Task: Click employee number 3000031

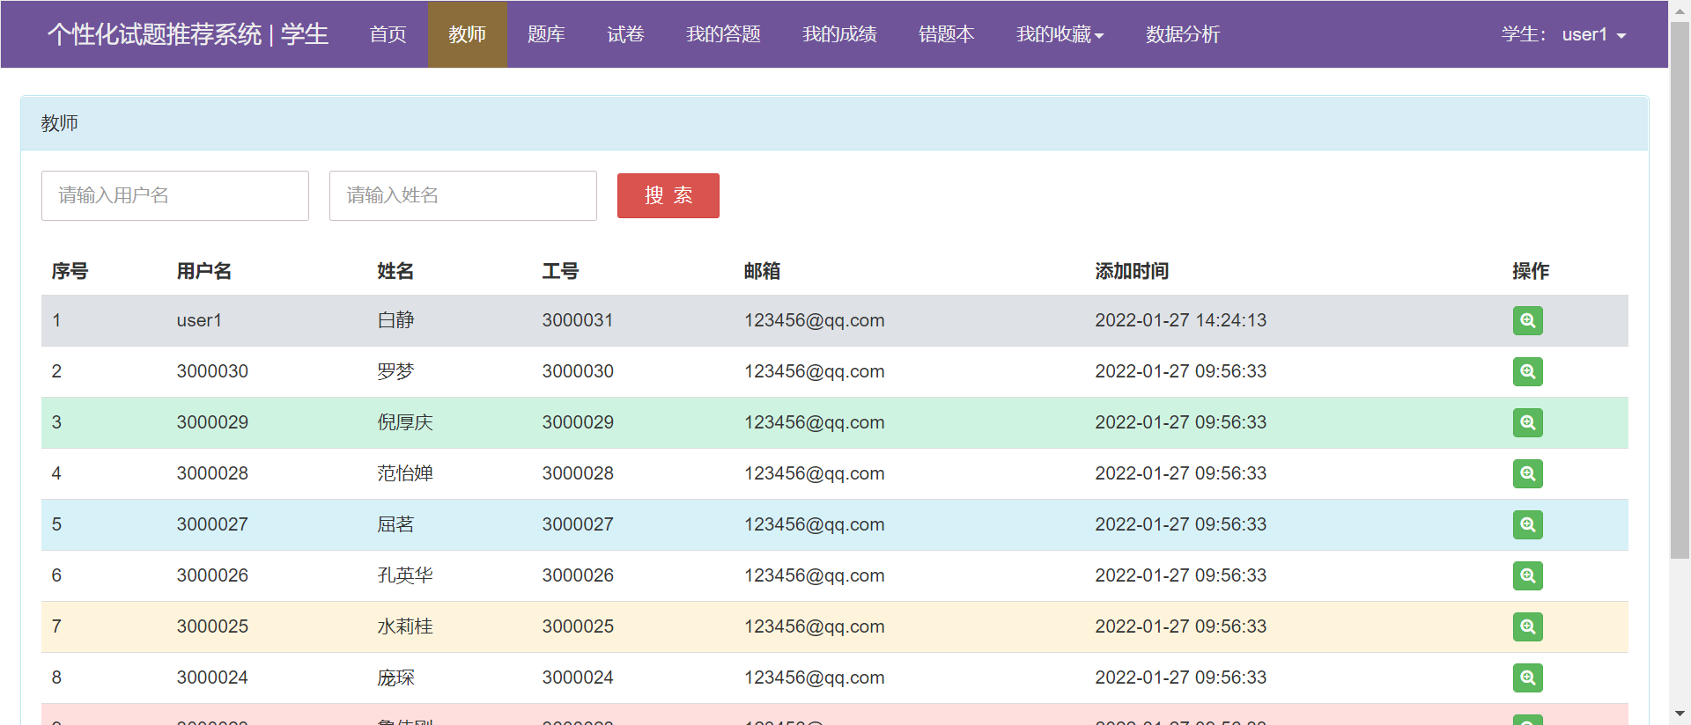Action: tap(578, 320)
